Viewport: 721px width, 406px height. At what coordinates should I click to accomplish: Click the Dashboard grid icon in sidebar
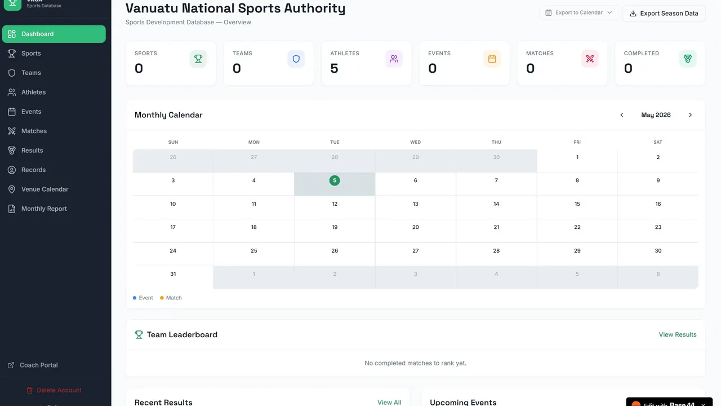pos(11,34)
